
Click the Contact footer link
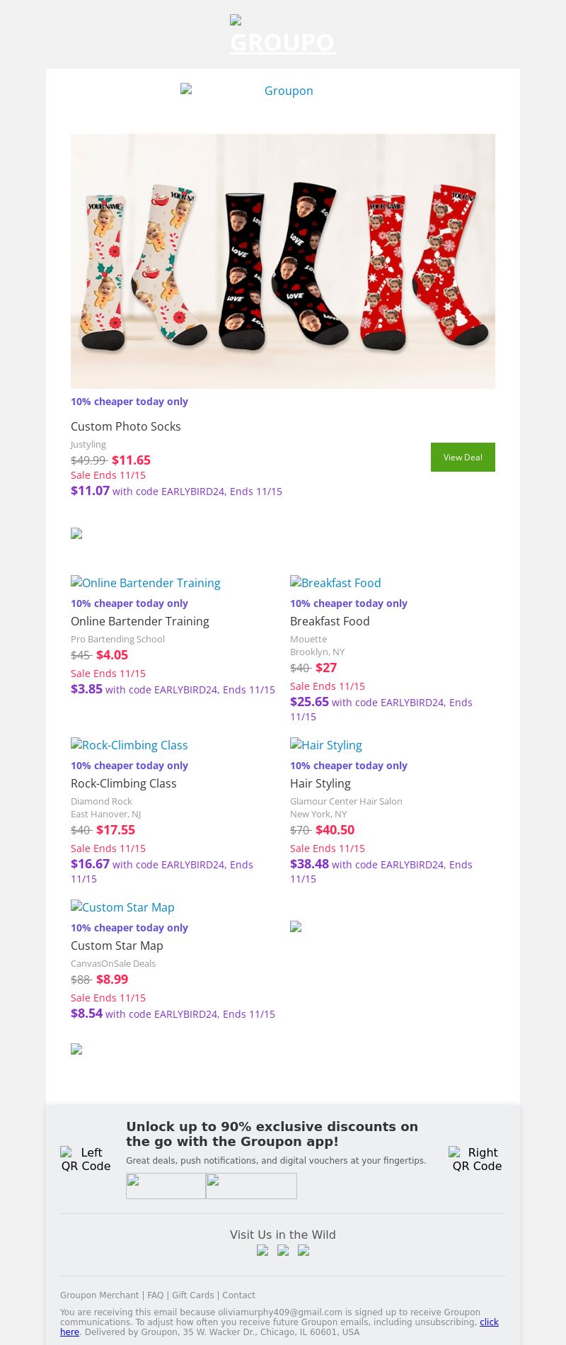[x=238, y=1295]
